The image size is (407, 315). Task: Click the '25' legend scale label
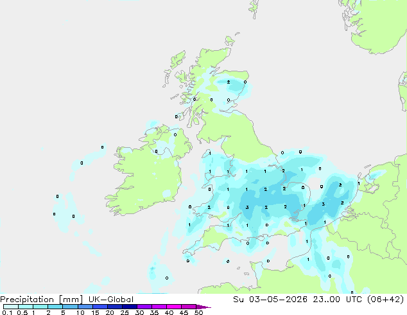(125, 312)
